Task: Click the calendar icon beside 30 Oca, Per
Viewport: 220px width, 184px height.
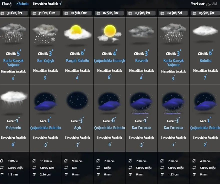Action: pos(2,13)
